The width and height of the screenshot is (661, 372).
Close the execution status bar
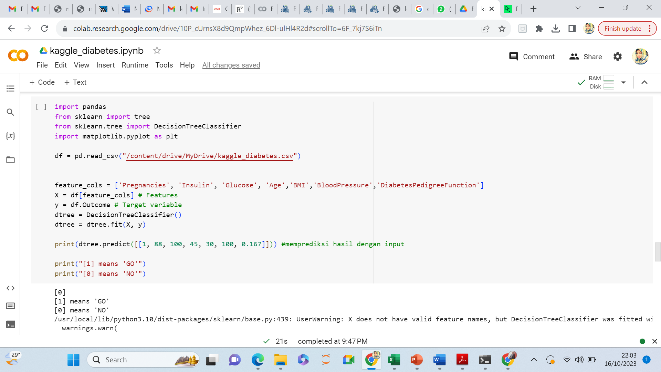[x=654, y=341]
